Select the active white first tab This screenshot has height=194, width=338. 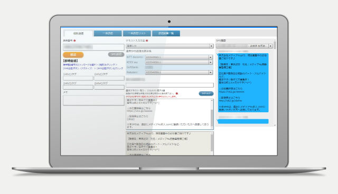[x=79, y=34]
